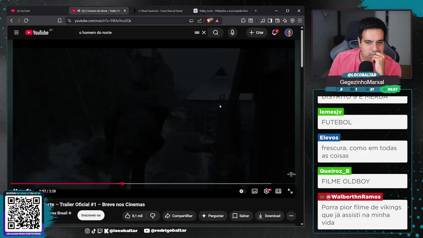423x238 pixels.
Task: Click video progress bar scrubber handle
Action: [122, 183]
